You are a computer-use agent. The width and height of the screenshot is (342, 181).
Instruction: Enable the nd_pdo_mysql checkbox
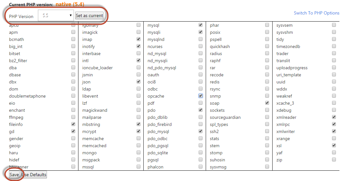point(201,67)
